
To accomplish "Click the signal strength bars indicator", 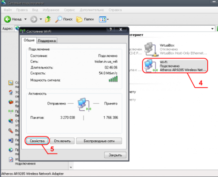I will point(113,79).
